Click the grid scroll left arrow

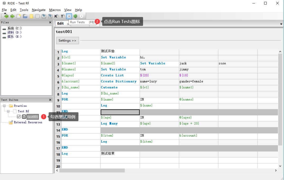57,170
